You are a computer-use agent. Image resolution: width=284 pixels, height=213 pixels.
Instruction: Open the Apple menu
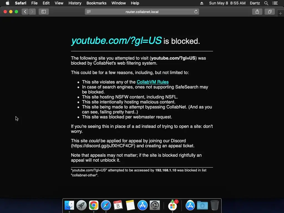click(x=7, y=3)
